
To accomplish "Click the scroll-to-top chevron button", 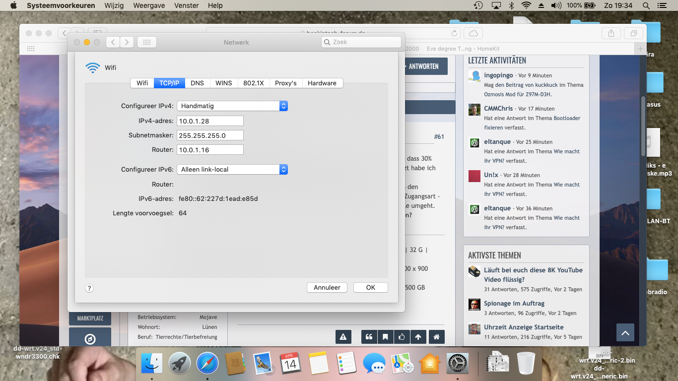I will [x=625, y=332].
